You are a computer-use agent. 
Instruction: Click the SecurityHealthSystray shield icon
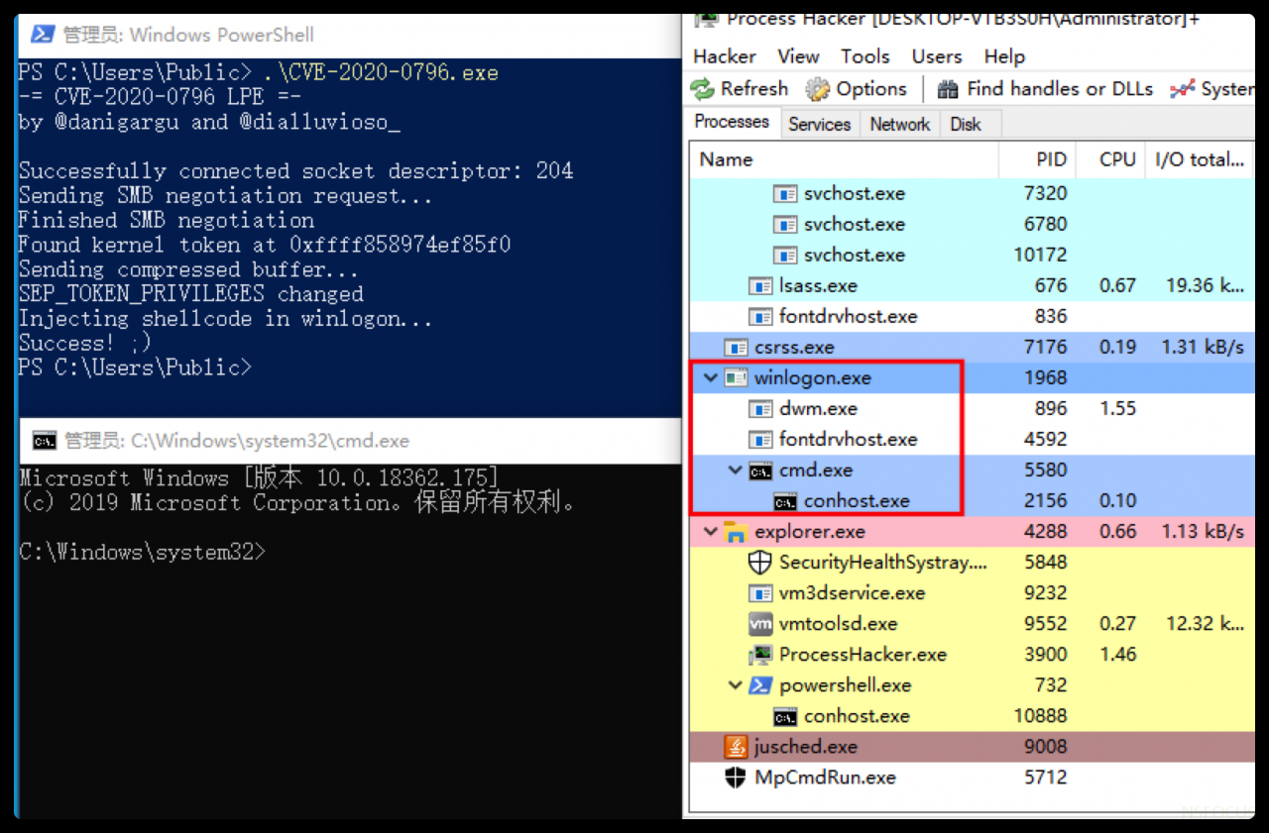(x=759, y=563)
